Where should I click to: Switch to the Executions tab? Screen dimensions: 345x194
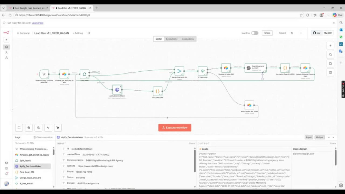[x=171, y=39]
